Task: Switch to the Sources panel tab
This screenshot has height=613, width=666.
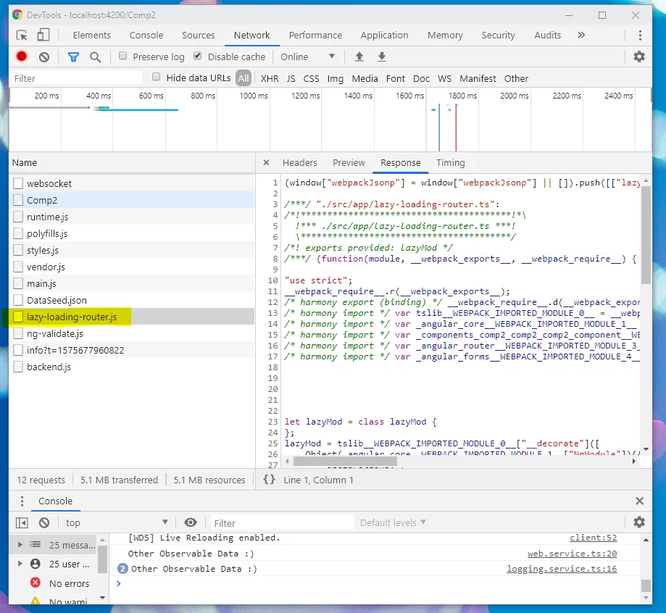Action: click(x=198, y=35)
